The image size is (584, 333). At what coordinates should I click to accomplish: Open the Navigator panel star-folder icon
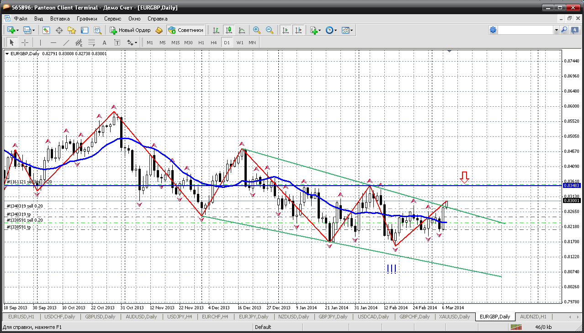pyautogui.click(x=72, y=30)
